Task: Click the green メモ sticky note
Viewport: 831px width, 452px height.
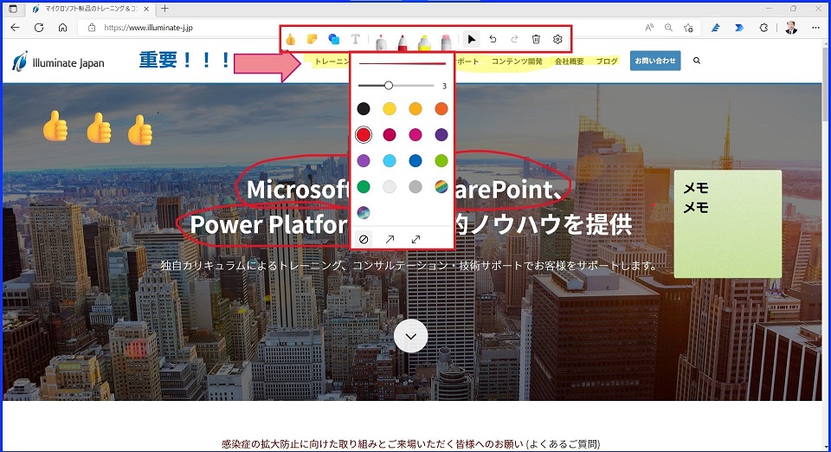Action: pos(728,223)
